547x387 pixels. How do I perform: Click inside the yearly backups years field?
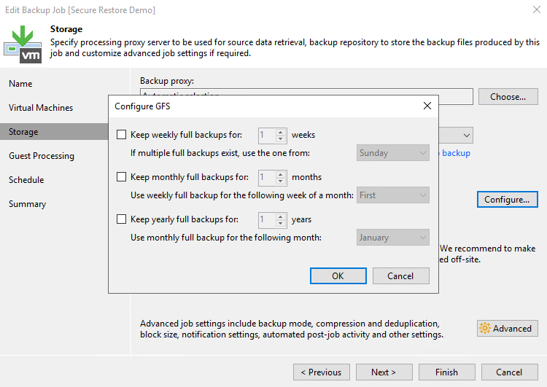[x=267, y=219]
